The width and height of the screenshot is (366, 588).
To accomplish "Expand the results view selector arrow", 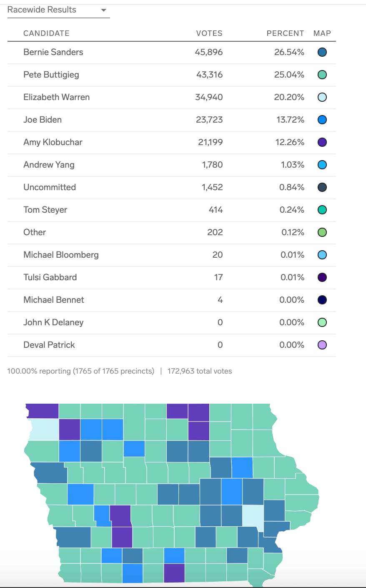I will pos(103,10).
